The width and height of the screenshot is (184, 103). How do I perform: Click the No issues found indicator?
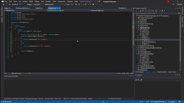16,73
